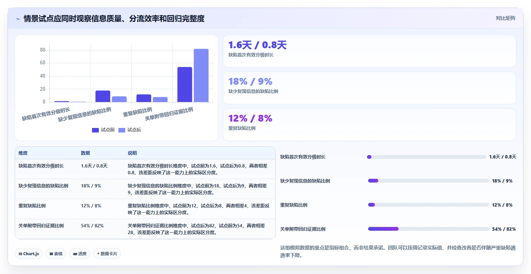
Task: Click the 40 tick on chart y-axis
Action: click(x=43, y=76)
